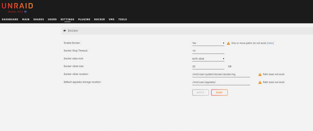Navigate to the Docker tab
This screenshot has width=313, height=131.
[100, 19]
